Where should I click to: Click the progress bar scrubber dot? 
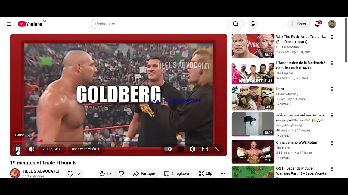(x=41, y=141)
